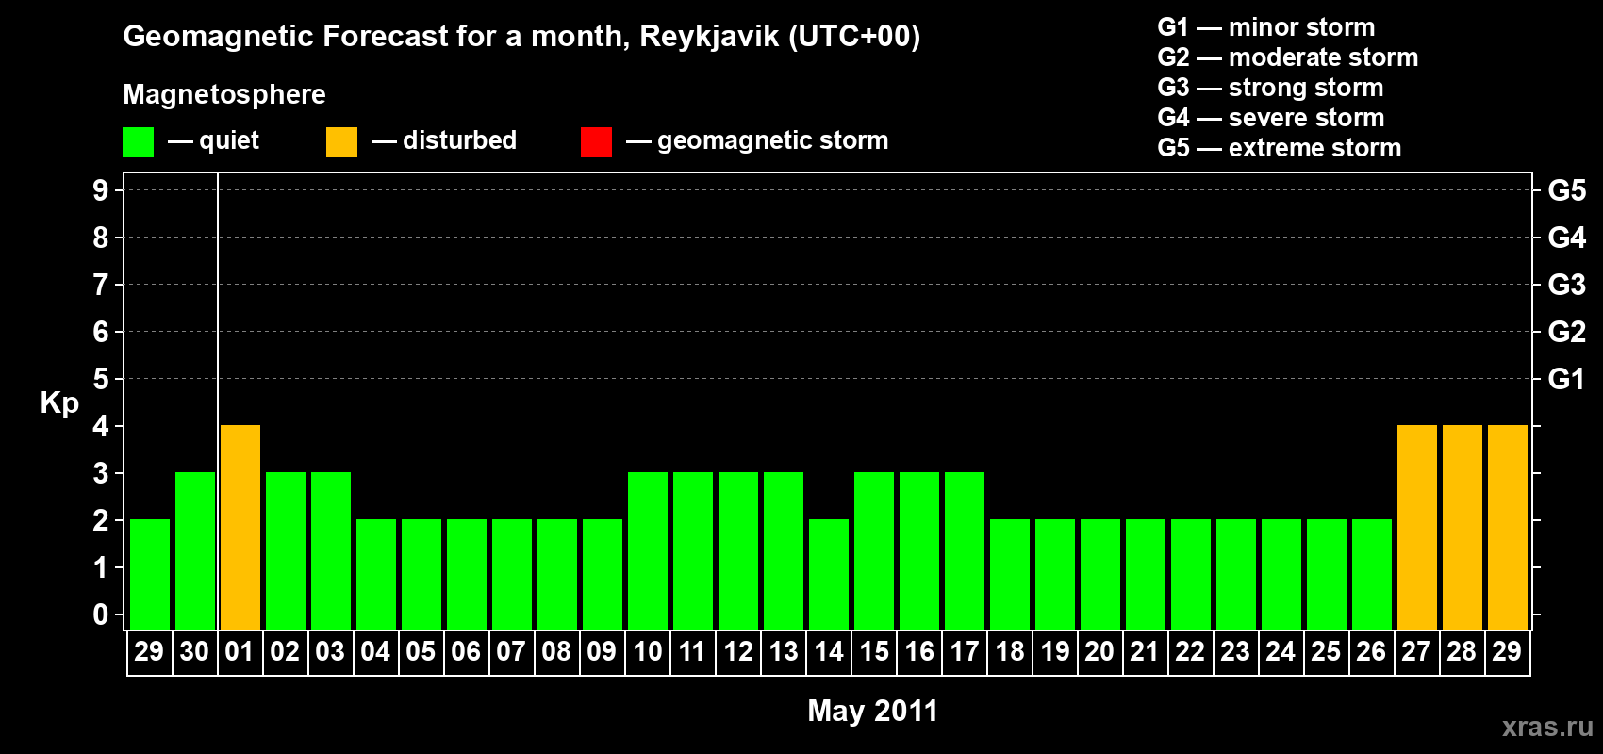1603x754 pixels.
Task: Click the Kp axis value 9
Action: 101,190
